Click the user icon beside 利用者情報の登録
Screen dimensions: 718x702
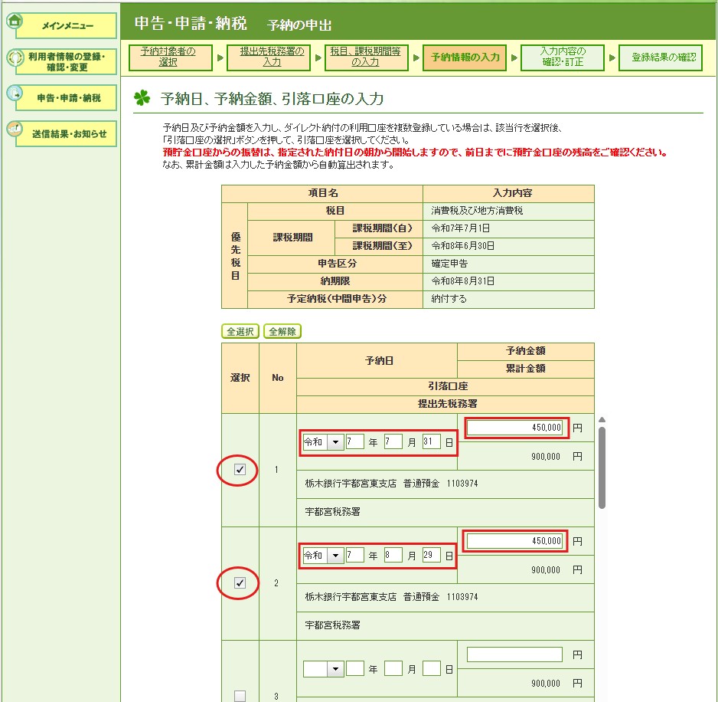(x=15, y=57)
